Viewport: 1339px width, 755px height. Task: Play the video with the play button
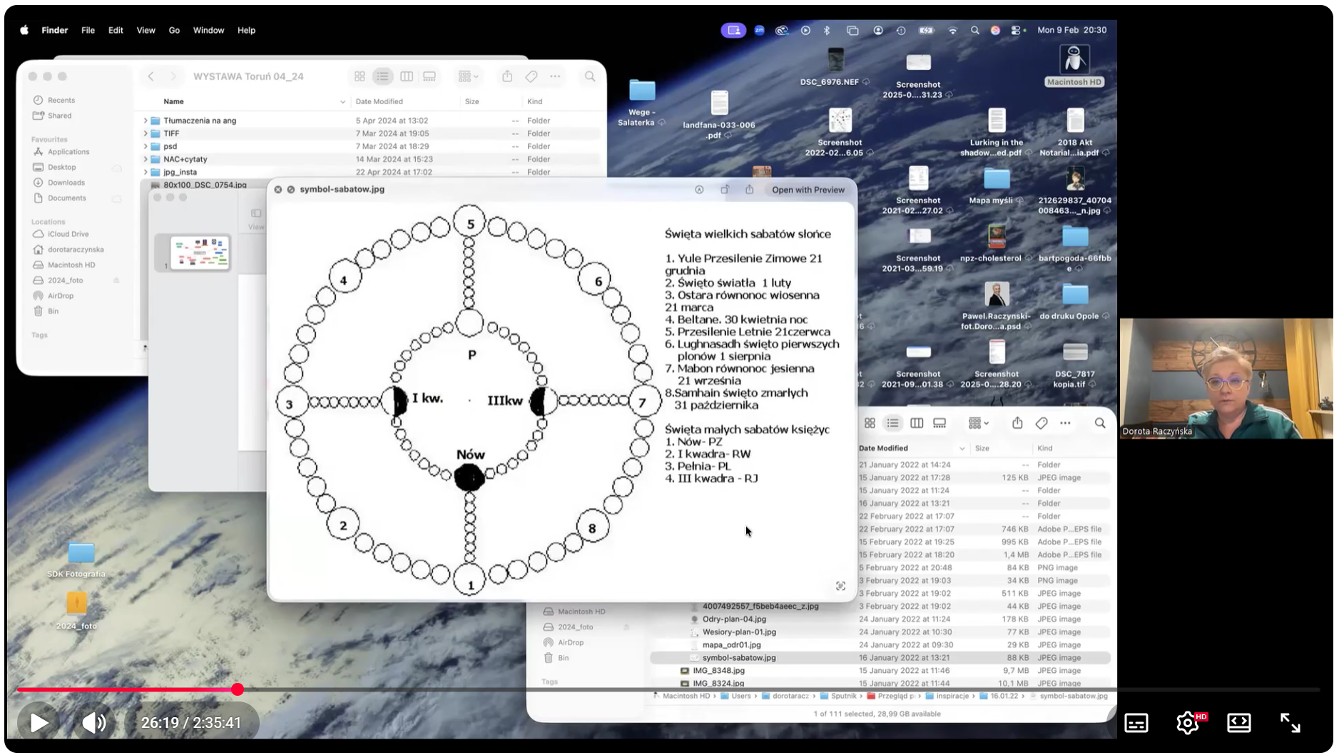(39, 723)
